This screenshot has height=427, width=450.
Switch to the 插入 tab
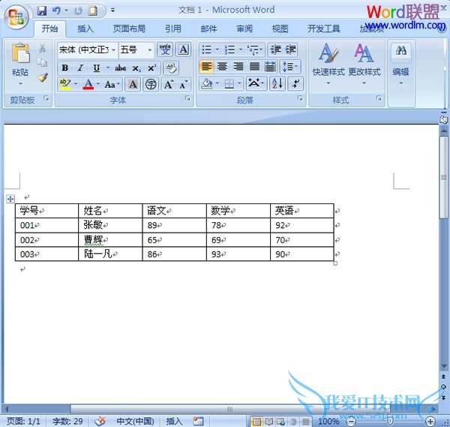click(x=85, y=29)
